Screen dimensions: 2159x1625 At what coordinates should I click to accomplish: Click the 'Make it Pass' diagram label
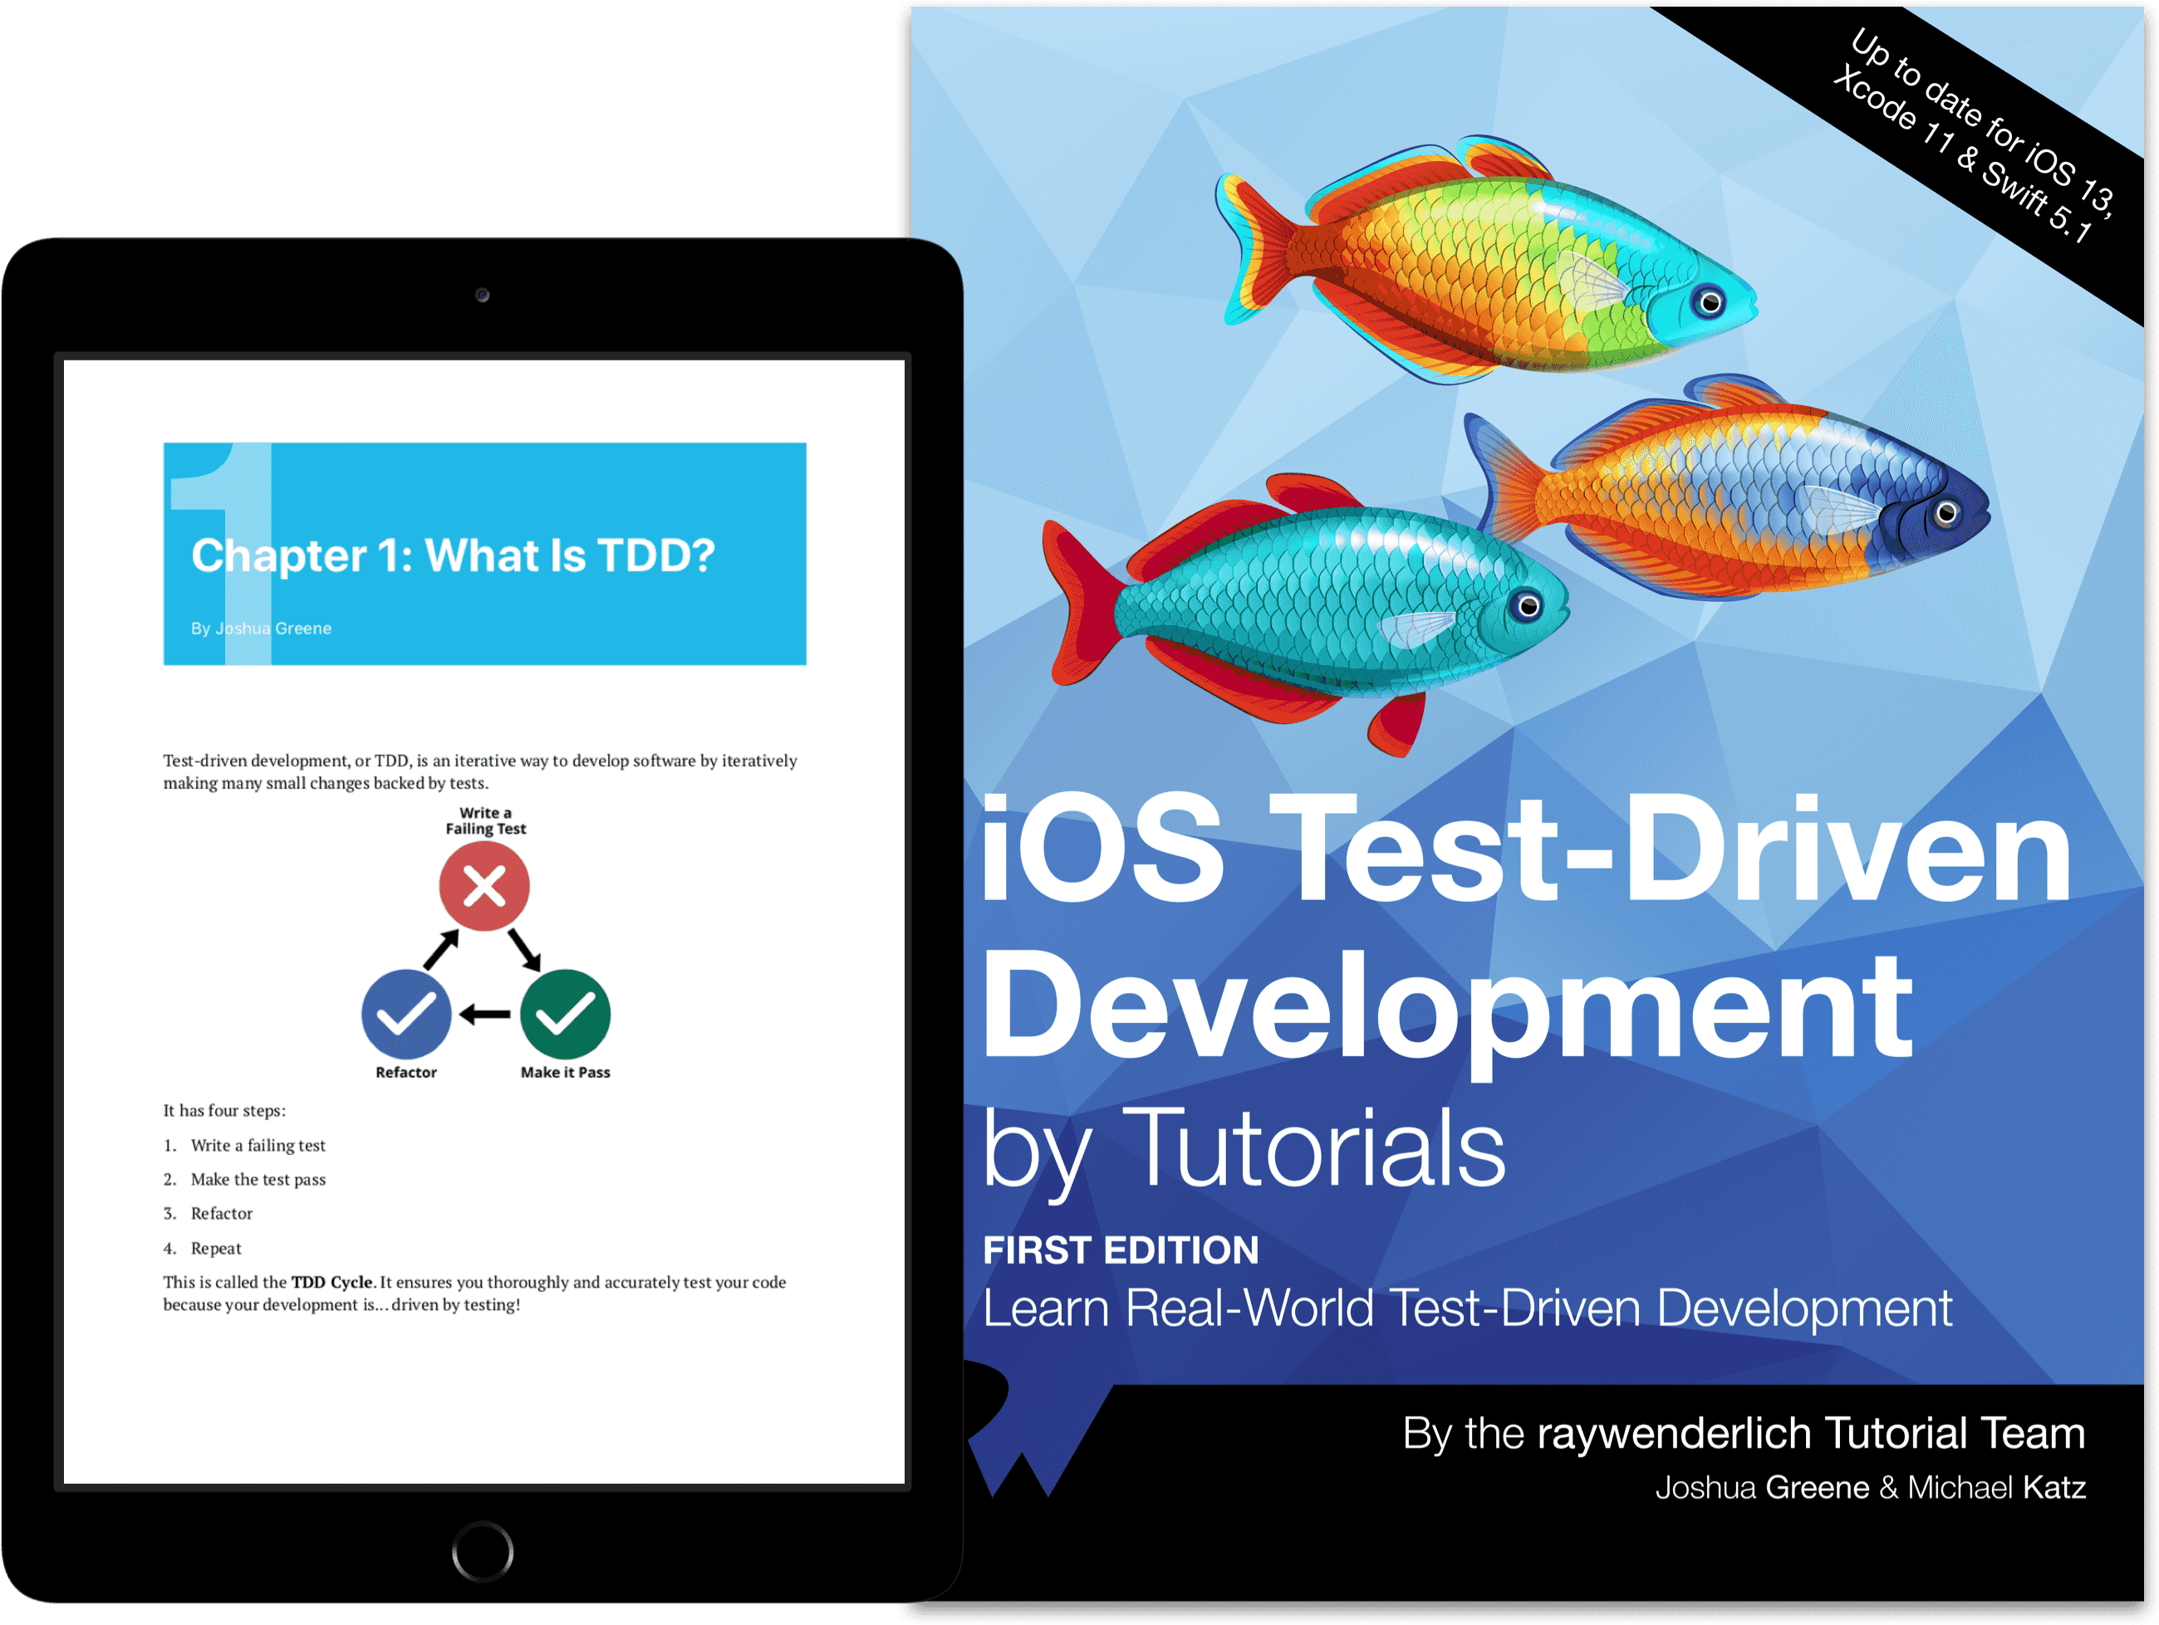(565, 1072)
